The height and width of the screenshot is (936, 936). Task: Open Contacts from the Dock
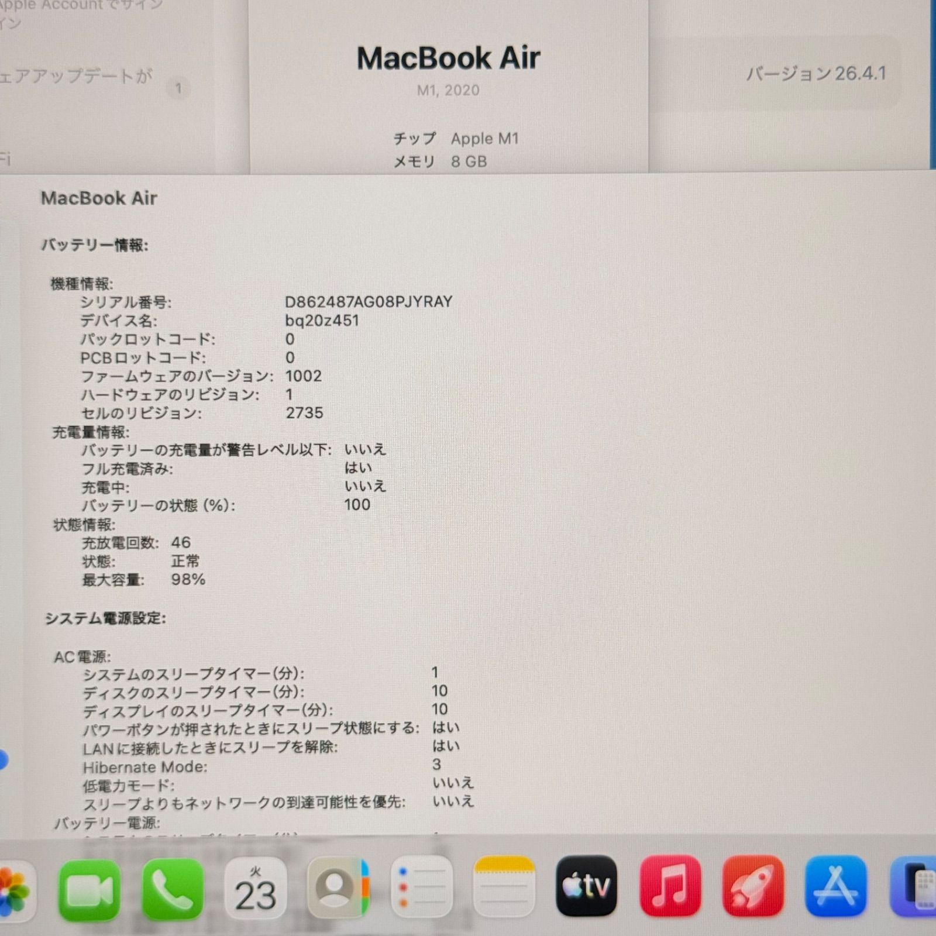tap(338, 889)
